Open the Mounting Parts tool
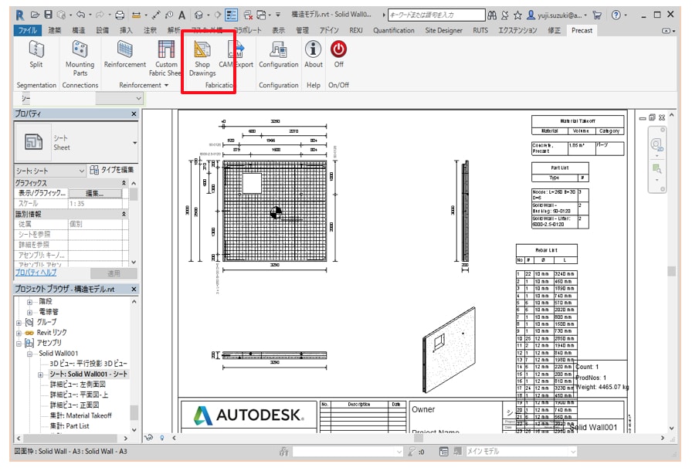 pos(80,58)
